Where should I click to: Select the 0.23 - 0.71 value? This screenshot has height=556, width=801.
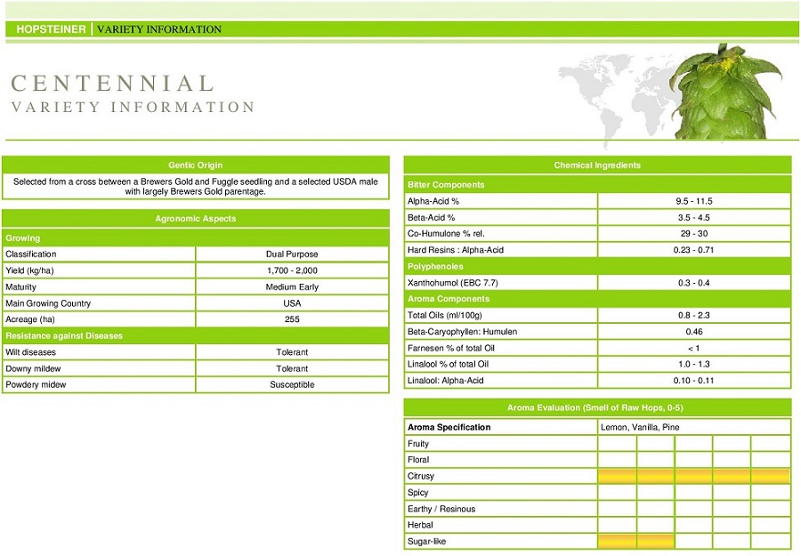693,250
